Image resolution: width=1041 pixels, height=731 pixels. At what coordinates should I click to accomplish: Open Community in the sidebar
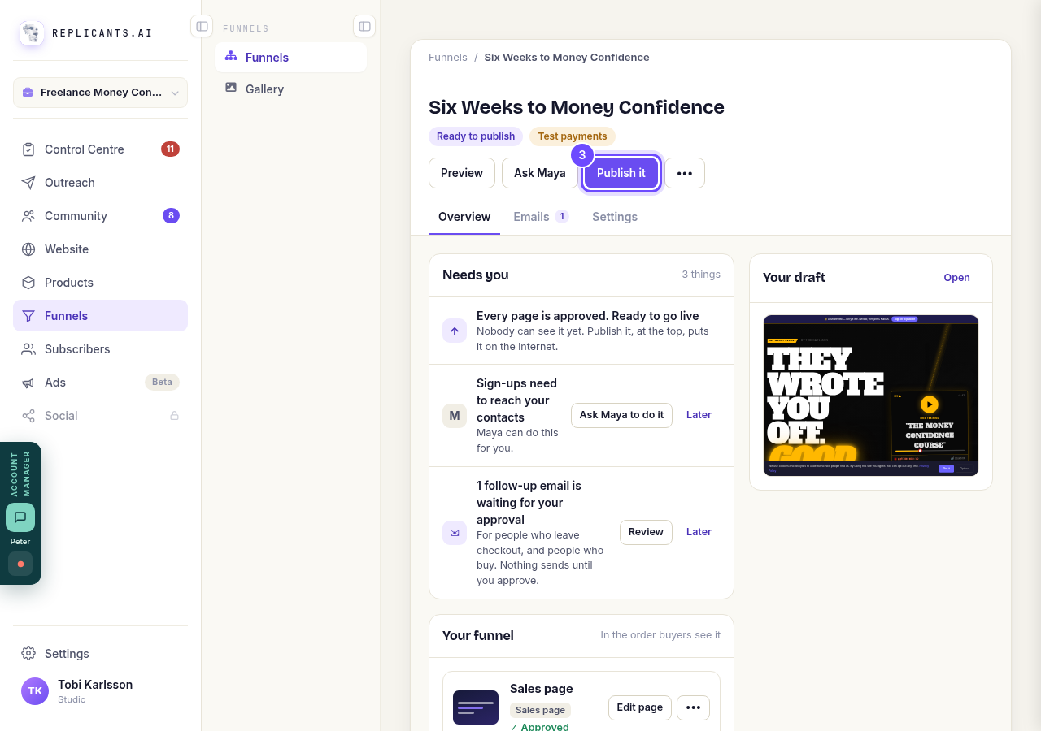[x=100, y=216]
